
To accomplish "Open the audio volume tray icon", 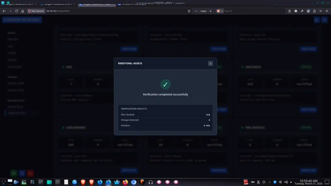I will click(286, 182).
